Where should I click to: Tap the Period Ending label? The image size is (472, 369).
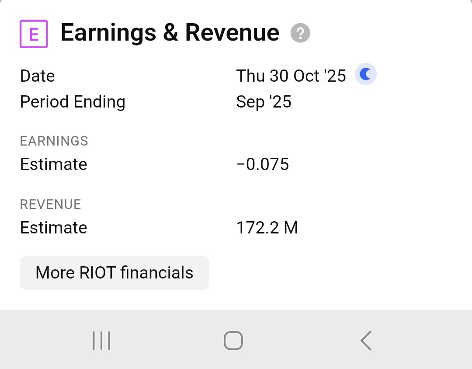[73, 102]
